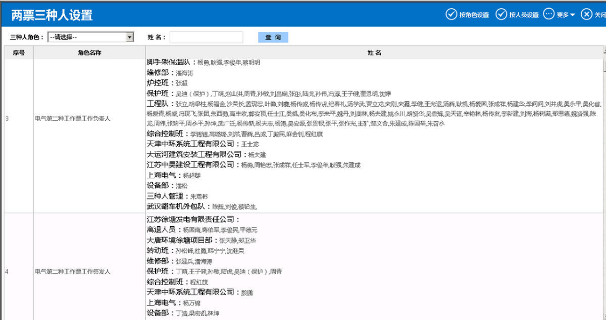Viewport: 606px width, 320px height.
Task: Click the 查询 button
Action: [x=273, y=37]
